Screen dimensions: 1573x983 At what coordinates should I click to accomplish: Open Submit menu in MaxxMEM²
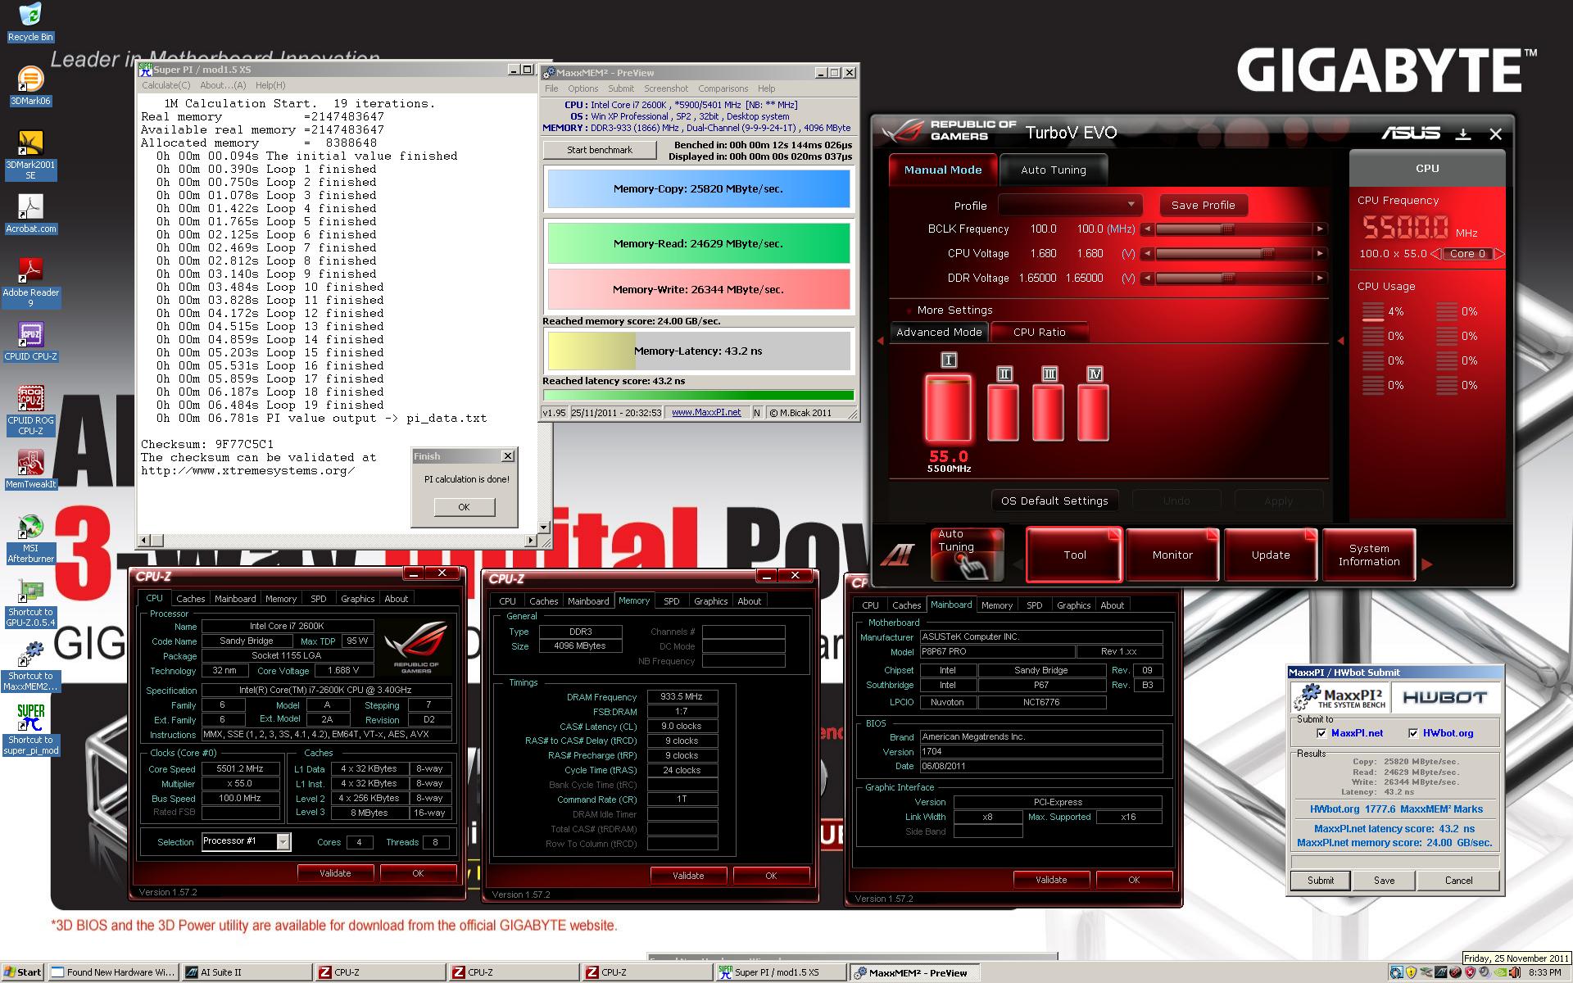(x=620, y=88)
